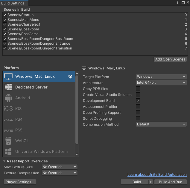This screenshot has width=190, height=188.
Task: Click the WebGL HTML5 icon
Action: coord(8,141)
